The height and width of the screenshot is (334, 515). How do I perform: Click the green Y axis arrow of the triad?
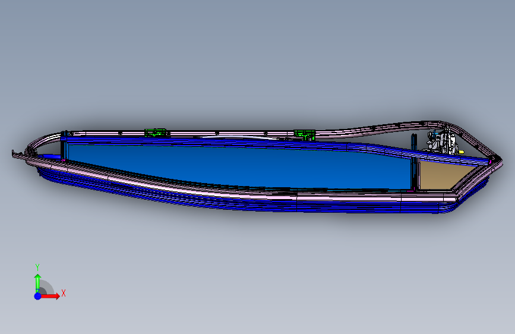38,283
